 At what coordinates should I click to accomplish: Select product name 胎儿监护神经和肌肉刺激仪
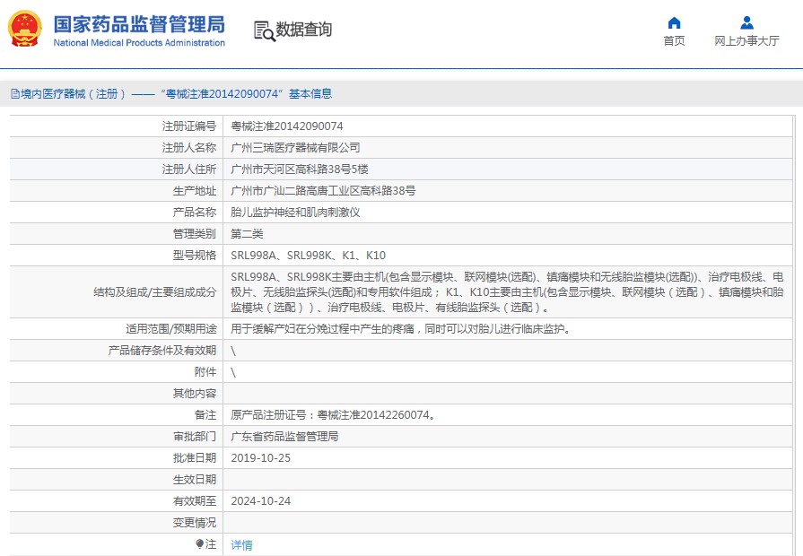[x=295, y=212]
